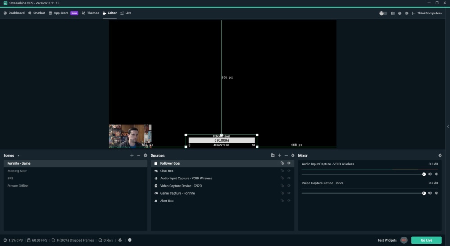Viewport: 450px width, 246px height.
Task: Add a source folder
Action: click(x=273, y=155)
